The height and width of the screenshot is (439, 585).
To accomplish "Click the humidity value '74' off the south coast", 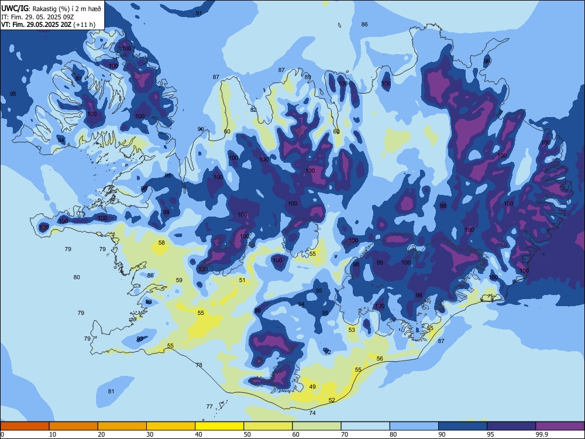I will [312, 413].
